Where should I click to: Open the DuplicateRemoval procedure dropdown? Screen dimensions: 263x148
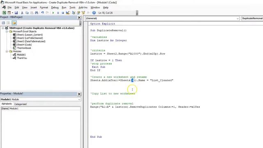coord(252,18)
